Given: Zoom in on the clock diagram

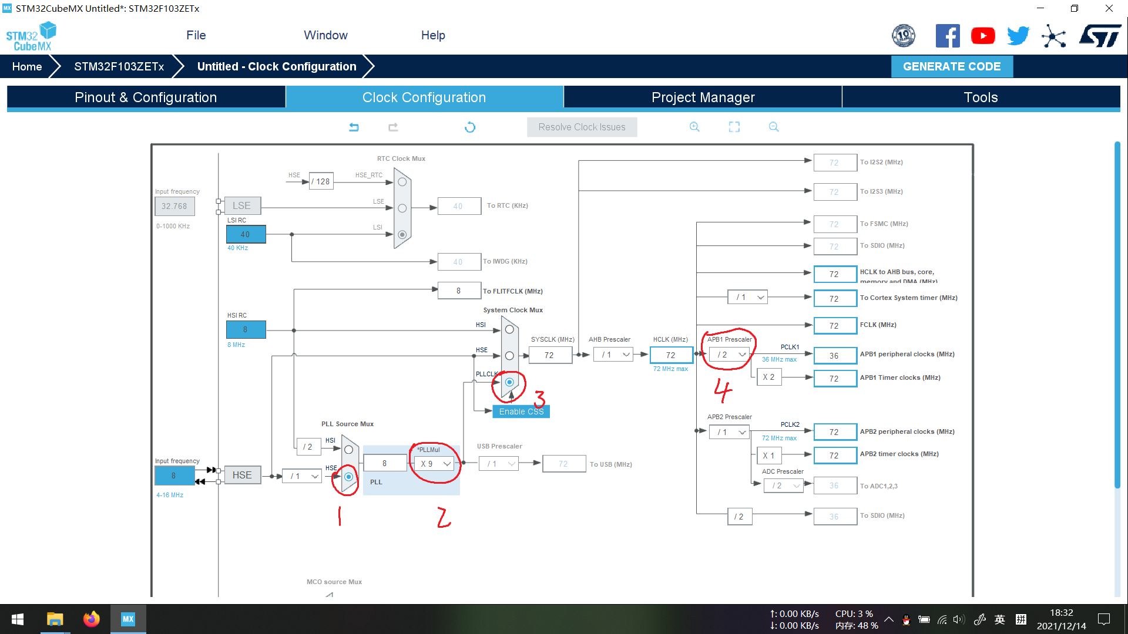Looking at the screenshot, I should 694,127.
